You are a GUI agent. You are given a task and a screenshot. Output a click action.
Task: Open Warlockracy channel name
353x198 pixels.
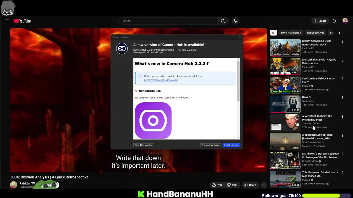tap(309, 101)
